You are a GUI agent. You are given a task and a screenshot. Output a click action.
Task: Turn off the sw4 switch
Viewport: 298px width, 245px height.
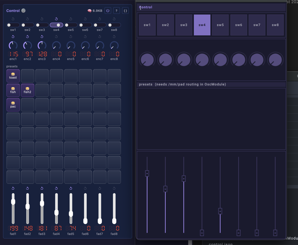[x=56, y=25]
